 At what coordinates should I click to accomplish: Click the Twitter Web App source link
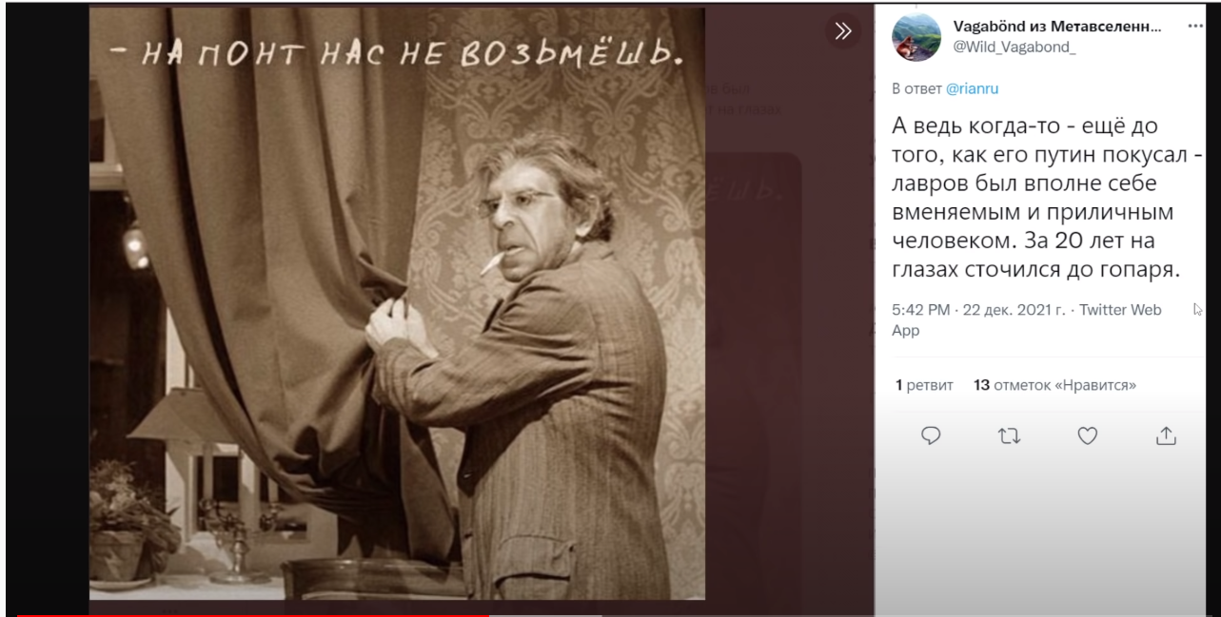pyautogui.click(x=1026, y=320)
